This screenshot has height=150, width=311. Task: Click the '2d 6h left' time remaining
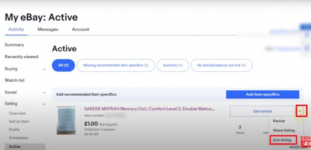click(91, 134)
